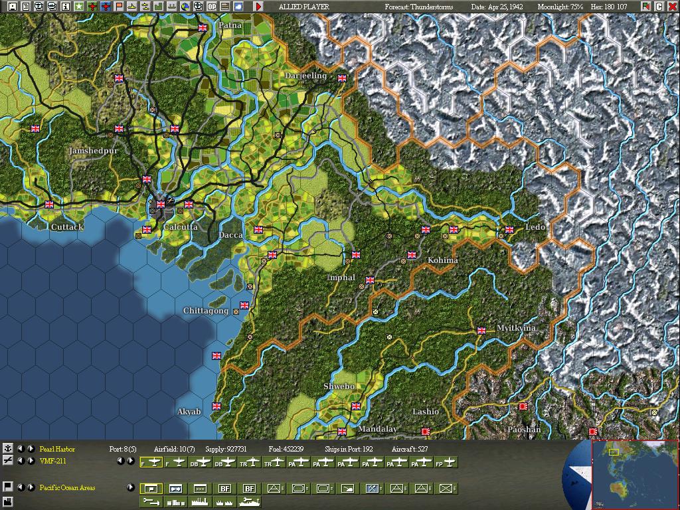
Task: Click the crosshair target toolbar icon
Action: pyautogui.click(x=198, y=7)
